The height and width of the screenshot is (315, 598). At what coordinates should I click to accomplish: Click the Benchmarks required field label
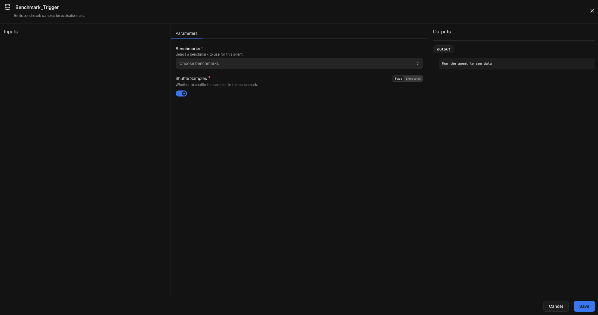point(187,48)
